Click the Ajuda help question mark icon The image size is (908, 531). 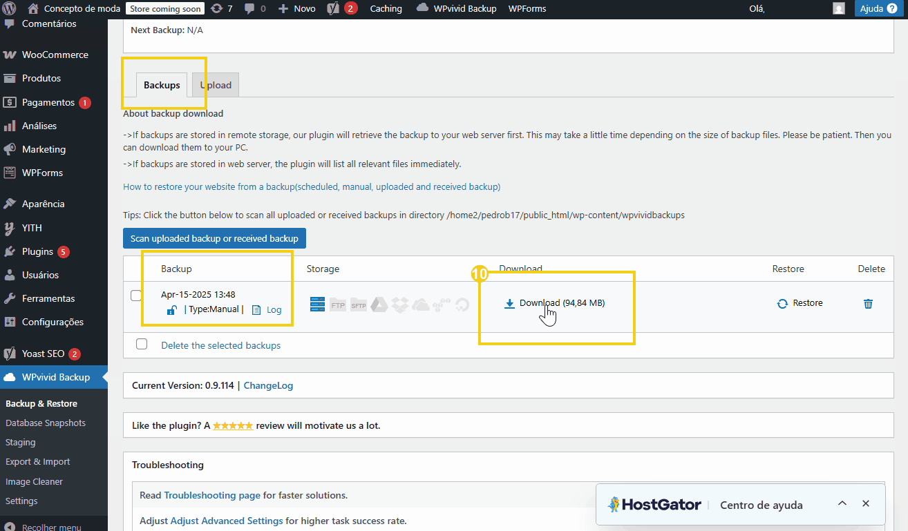click(891, 9)
